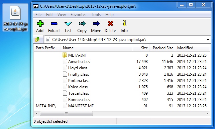Click the Info toolbar icon
Viewport: 215px width, 129px height.
tap(124, 23)
